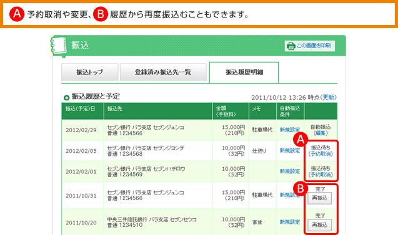Click the date 2012/02/05
Image resolution: width=398 pixels, height=235 pixels.
[x=81, y=151]
